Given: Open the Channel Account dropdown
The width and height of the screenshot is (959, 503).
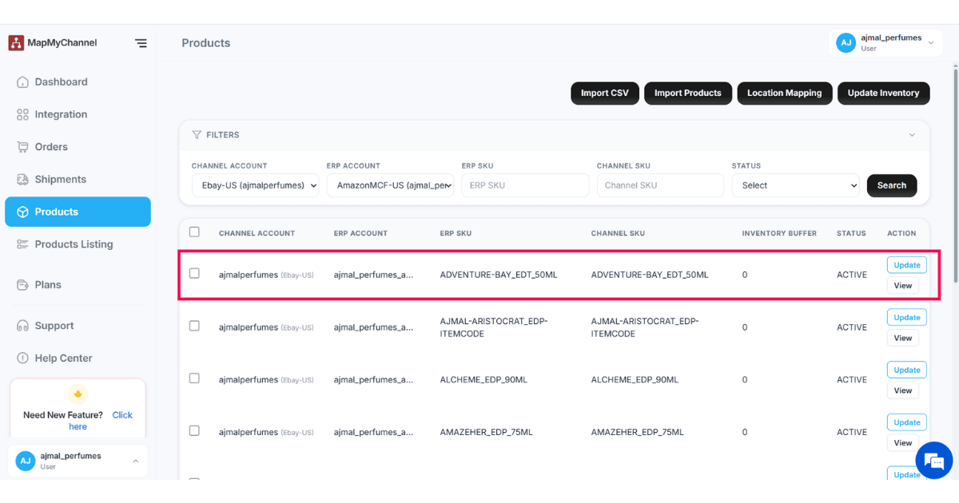Looking at the screenshot, I should [x=256, y=185].
